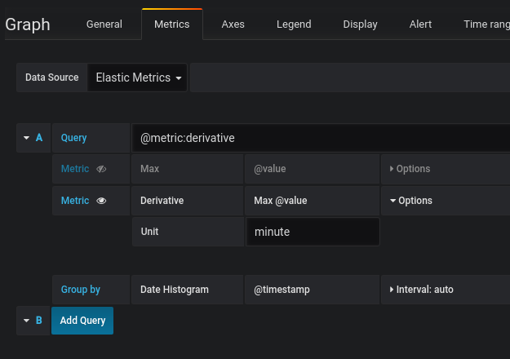Open the Alert tab
The width and height of the screenshot is (510, 359).
(420, 24)
